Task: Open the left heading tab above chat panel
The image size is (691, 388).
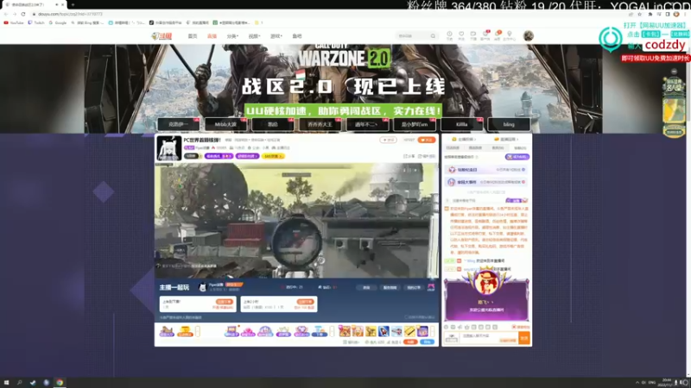Action: tap(464, 140)
